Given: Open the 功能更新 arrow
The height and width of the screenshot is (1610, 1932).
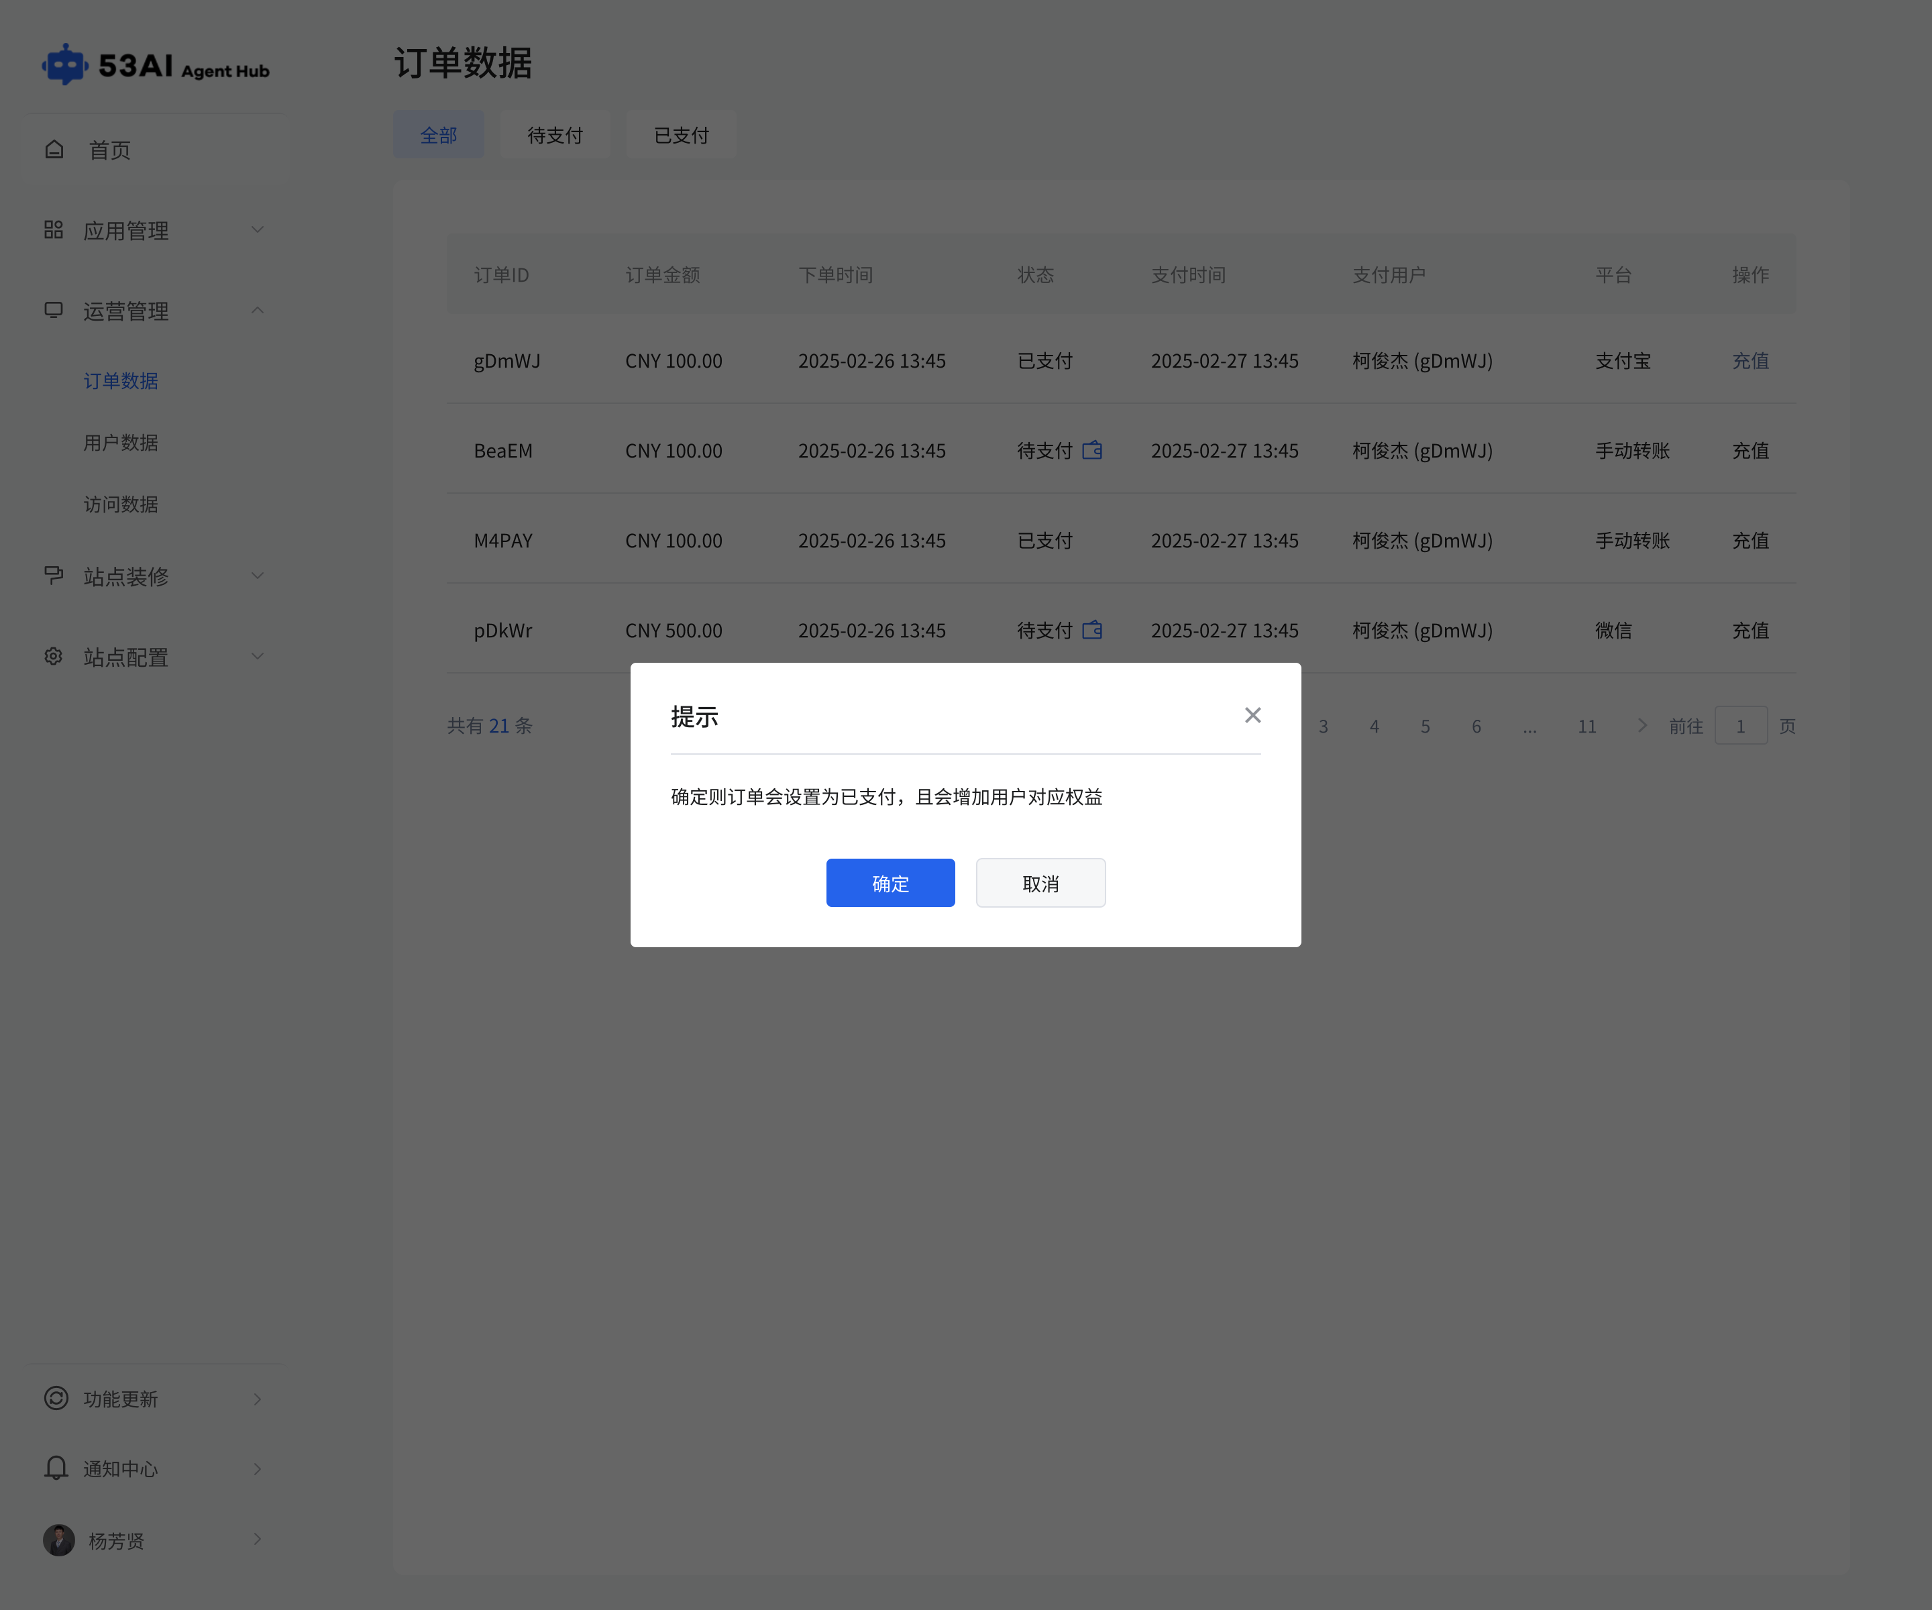Looking at the screenshot, I should point(258,1399).
